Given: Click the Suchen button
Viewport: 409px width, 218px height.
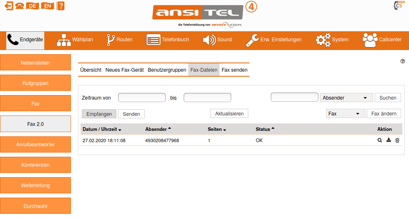Looking at the screenshot, I should (388, 98).
